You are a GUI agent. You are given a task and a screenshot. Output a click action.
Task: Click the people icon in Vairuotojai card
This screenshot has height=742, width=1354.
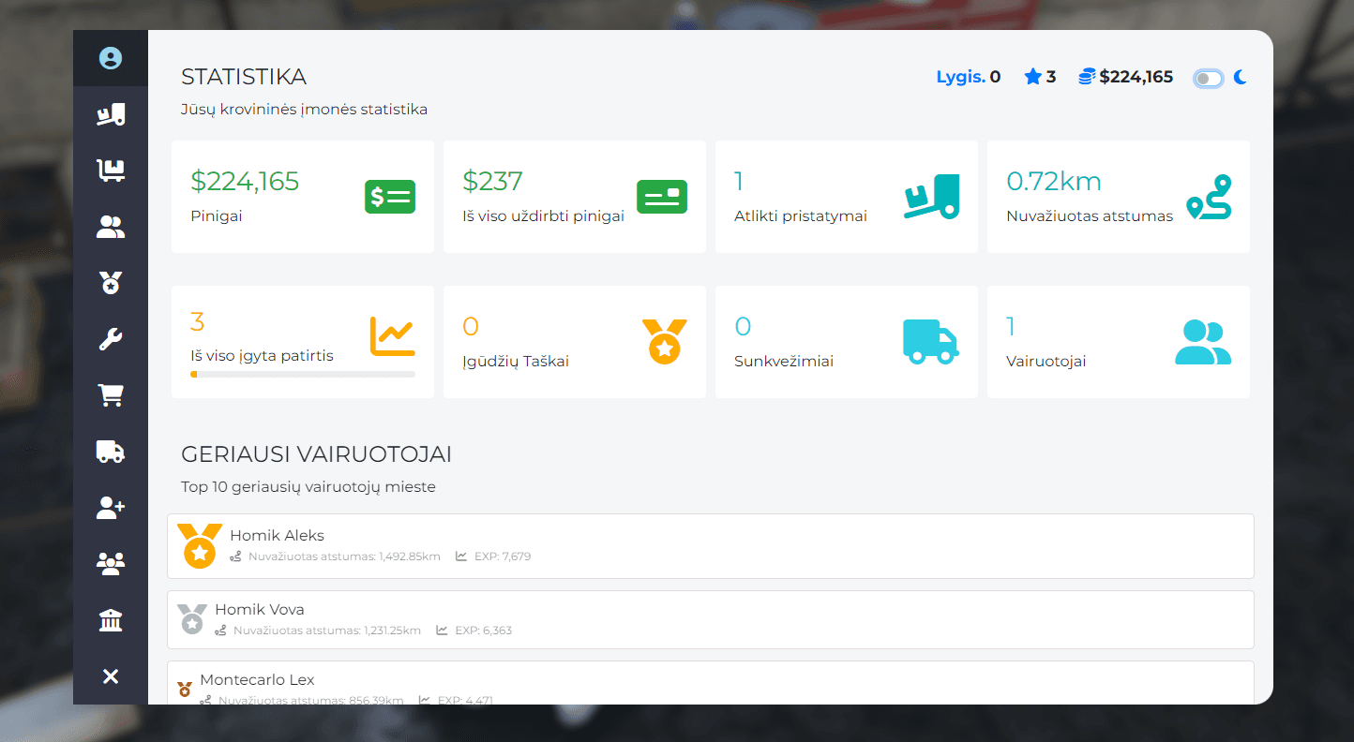(x=1203, y=342)
